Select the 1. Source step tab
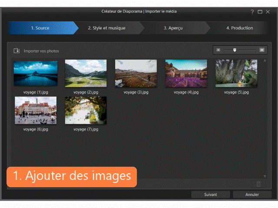The width and height of the screenshot is (278, 208). tap(43, 28)
